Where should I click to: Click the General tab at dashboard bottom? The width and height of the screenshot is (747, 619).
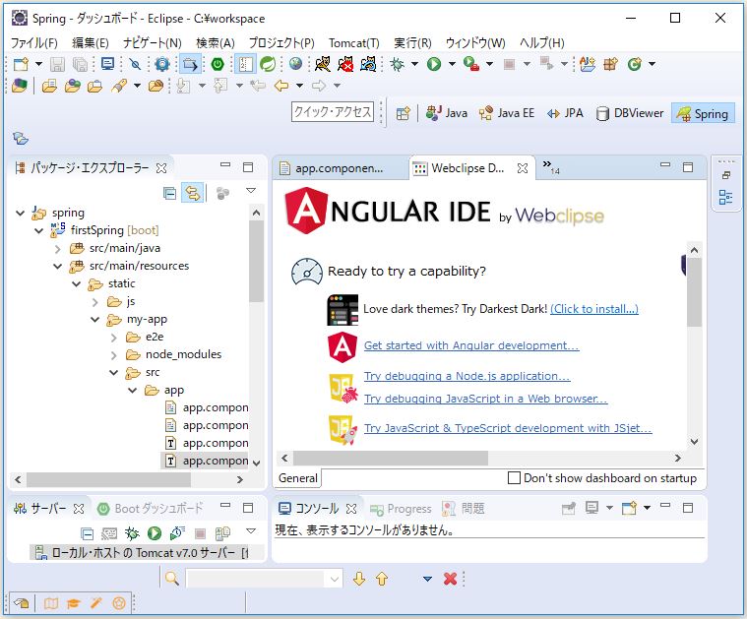[x=298, y=478]
